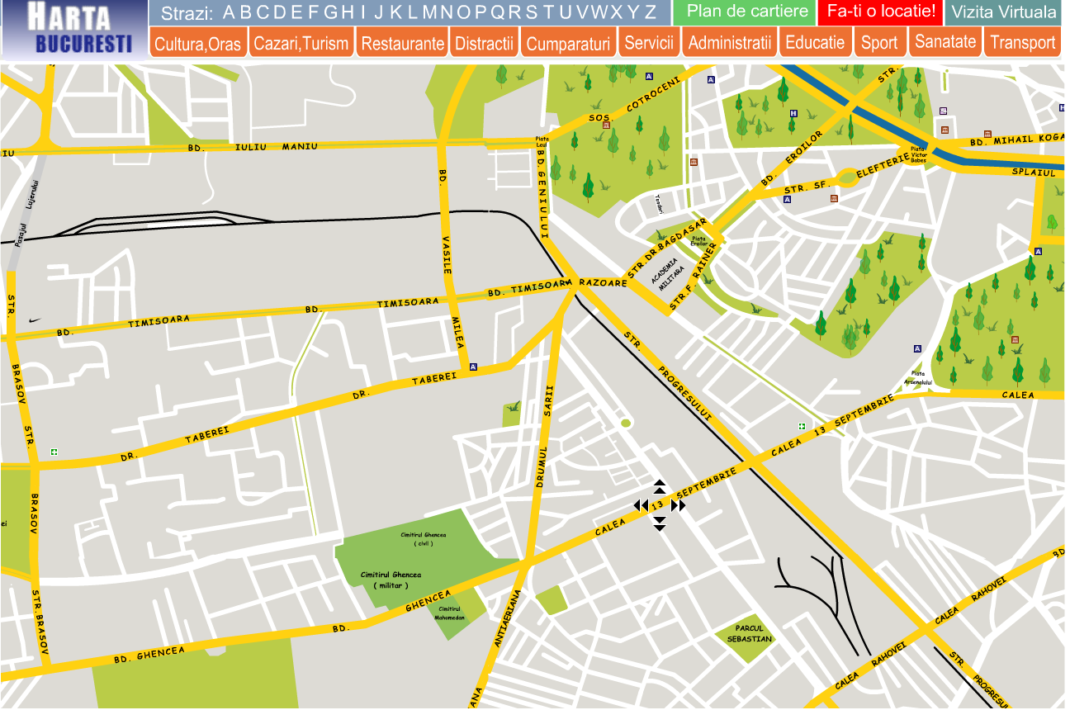Click blue A marker above Piata Arsenalului
1070x710 pixels.
click(x=917, y=348)
